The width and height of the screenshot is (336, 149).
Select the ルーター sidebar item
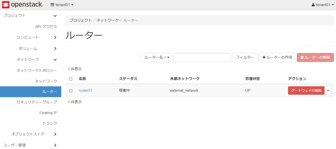pos(31,92)
